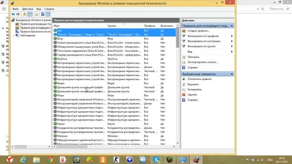Select the SkyDrive outbound rule row
Image resolution: width=292 pixels, height=164 pixels.
[x=114, y=59]
